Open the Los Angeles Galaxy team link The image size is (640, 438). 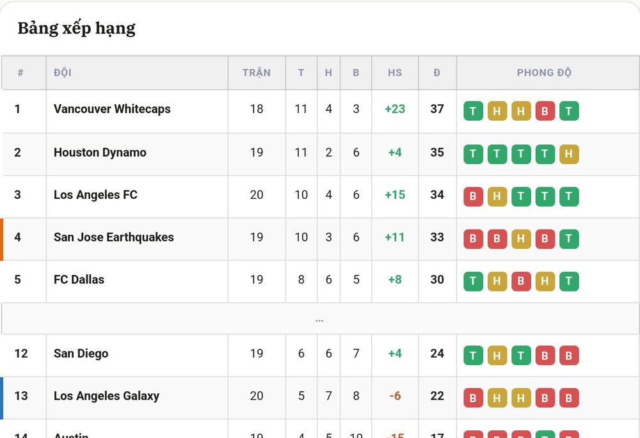(x=106, y=396)
